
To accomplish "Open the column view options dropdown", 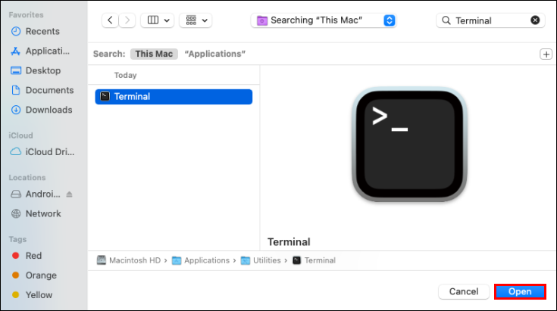I will pos(158,20).
